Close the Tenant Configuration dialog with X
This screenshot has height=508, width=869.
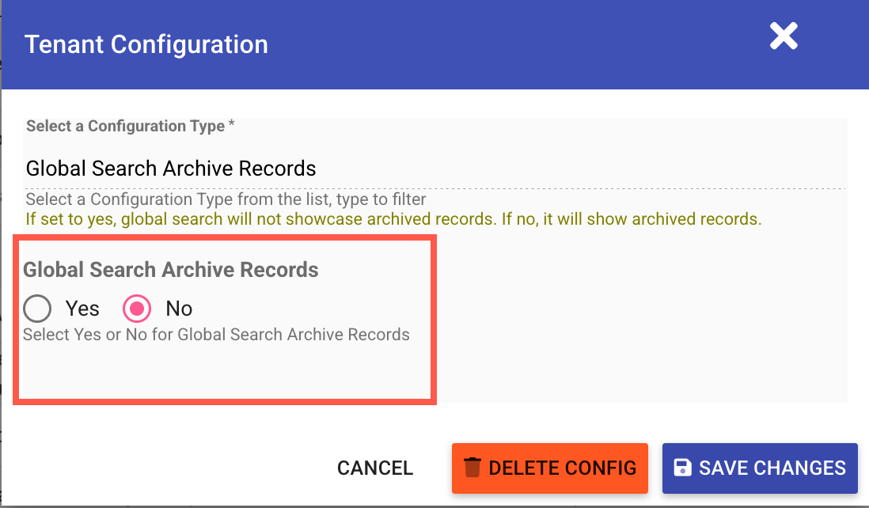click(784, 36)
